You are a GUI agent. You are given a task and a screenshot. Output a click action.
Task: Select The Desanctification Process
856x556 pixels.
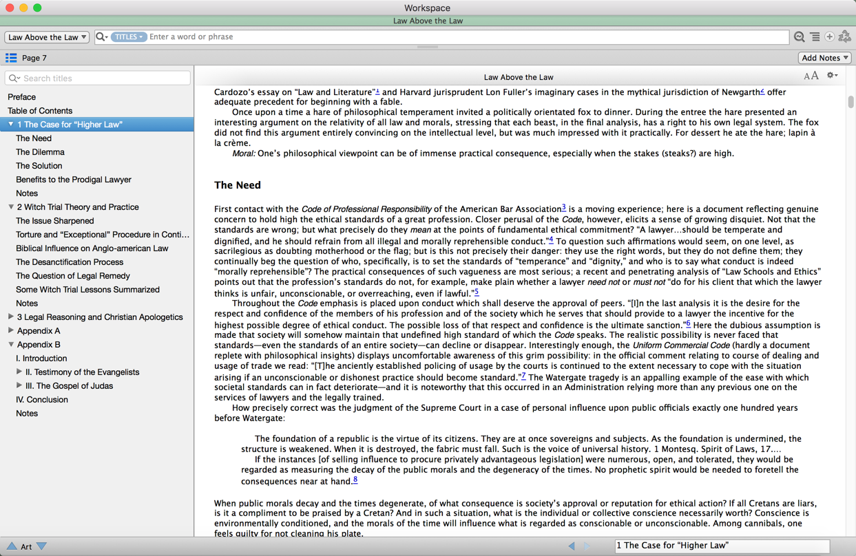(x=70, y=262)
